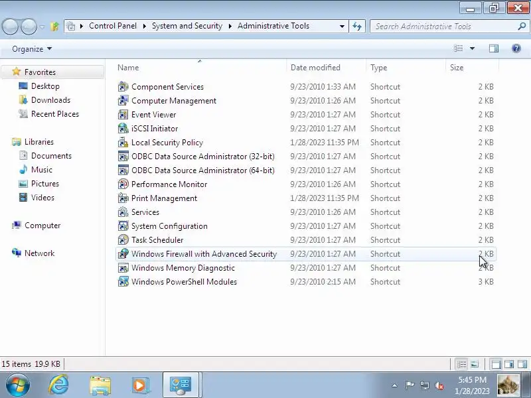Select the Windows PowerShell Modules icon
This screenshot has height=398, width=531.
[123, 281]
